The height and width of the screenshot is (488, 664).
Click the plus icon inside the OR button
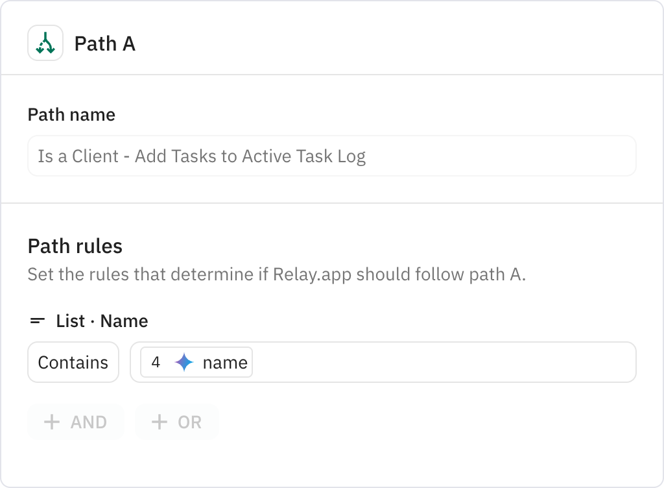pos(158,422)
